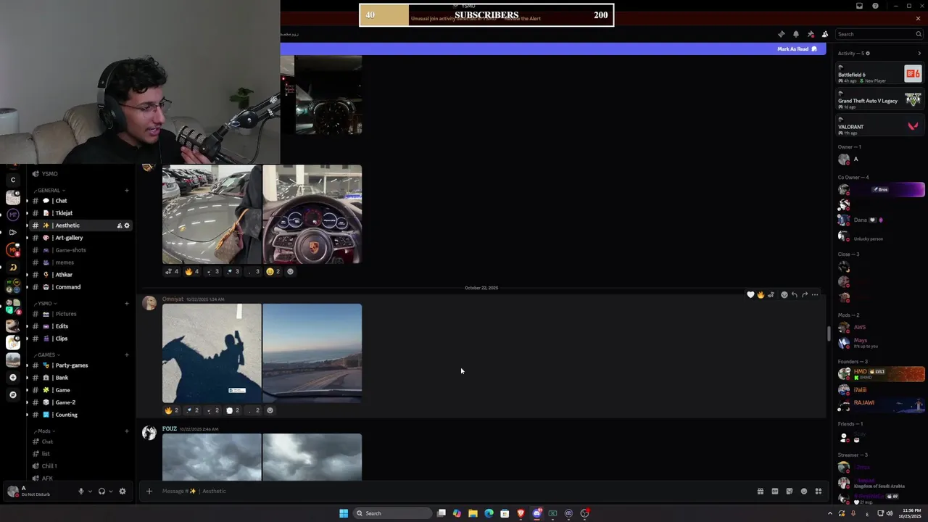The height and width of the screenshot is (522, 928).
Task: Toggle the member list via people icon
Action: 824,34
